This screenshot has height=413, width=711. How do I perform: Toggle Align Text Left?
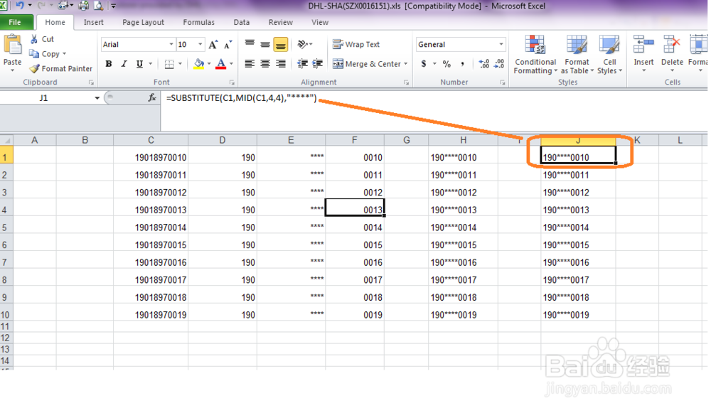point(250,64)
